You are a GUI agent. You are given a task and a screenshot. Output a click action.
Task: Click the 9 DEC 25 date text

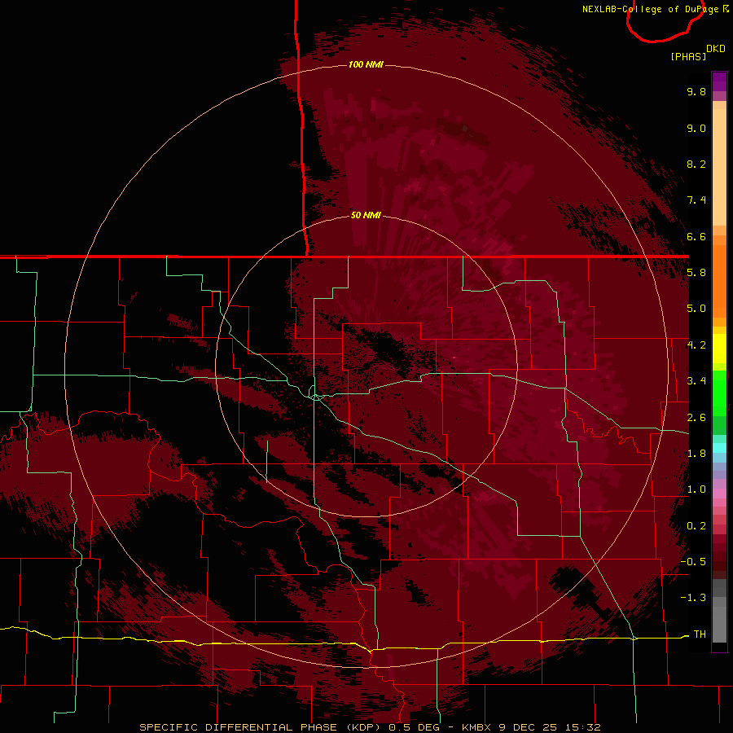(x=529, y=727)
